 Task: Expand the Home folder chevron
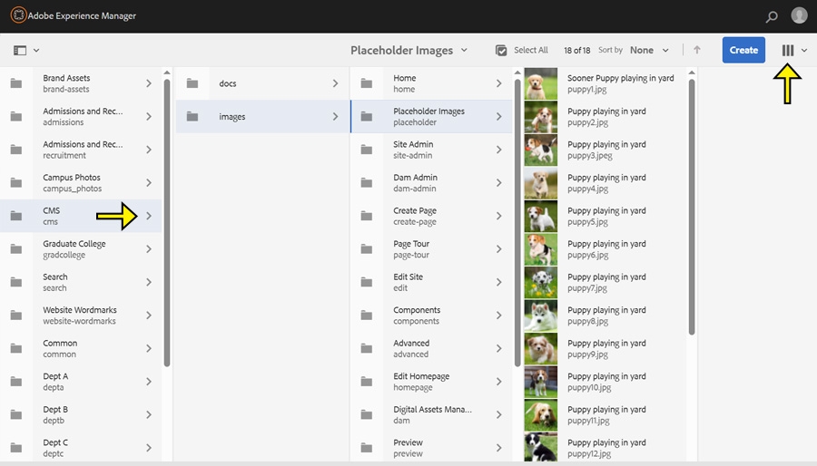click(498, 83)
